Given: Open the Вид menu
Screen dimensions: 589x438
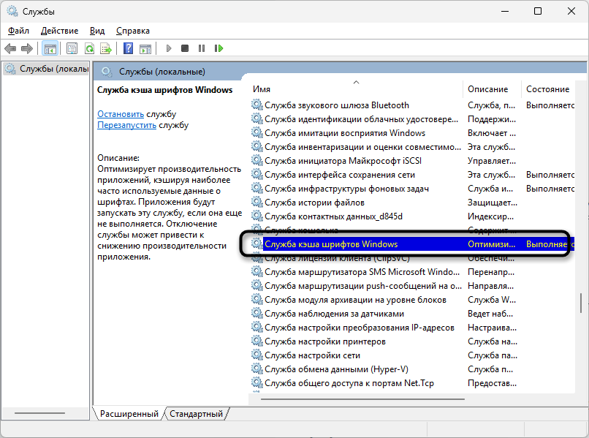Looking at the screenshot, I should click(x=97, y=31).
